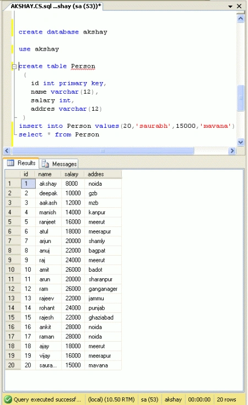Click the vertical scrollbar thumb in editor

[x=240, y=98]
